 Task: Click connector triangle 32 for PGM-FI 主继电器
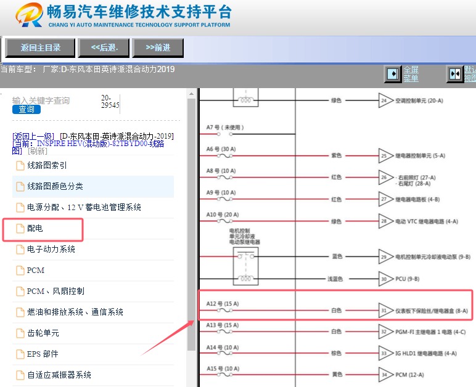(x=385, y=332)
